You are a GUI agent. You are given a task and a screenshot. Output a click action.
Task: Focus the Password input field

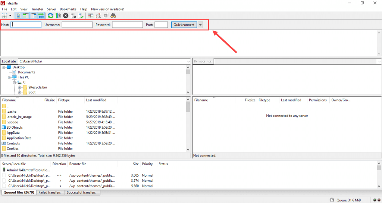pos(128,25)
